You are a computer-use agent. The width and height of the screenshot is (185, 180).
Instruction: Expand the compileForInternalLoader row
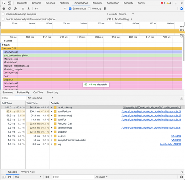tap(52, 140)
